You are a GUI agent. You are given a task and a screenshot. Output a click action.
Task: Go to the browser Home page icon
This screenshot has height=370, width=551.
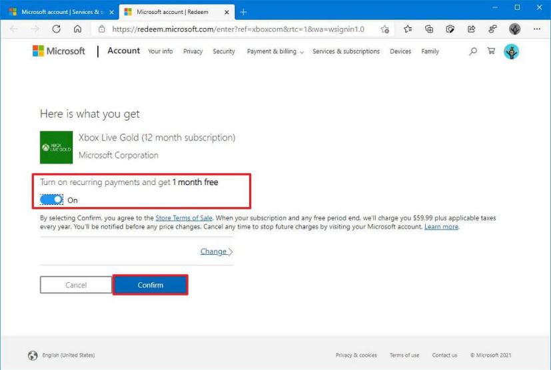click(x=78, y=29)
